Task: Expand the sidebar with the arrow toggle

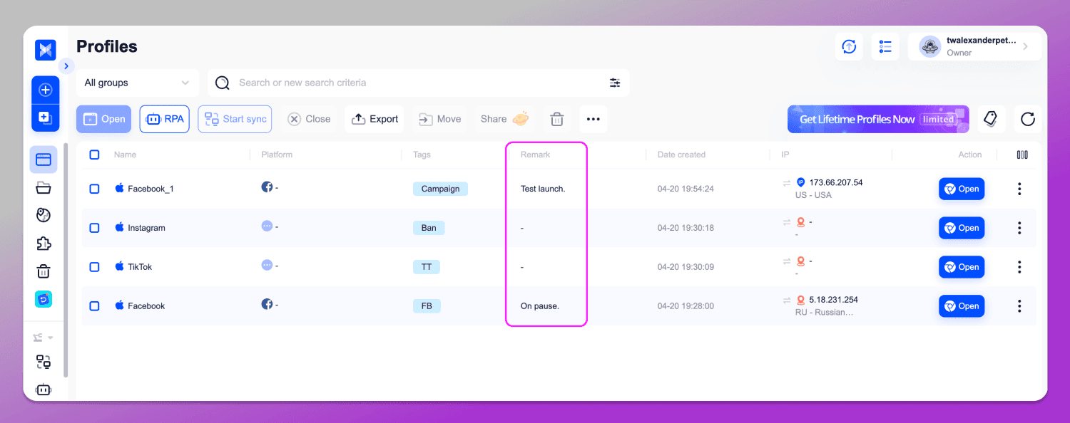Action: 66,66
